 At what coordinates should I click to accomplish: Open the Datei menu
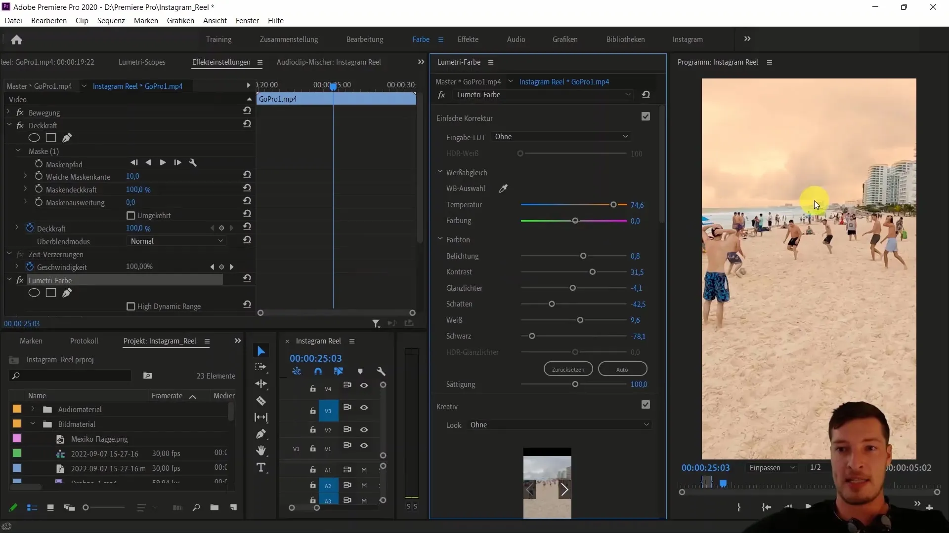coord(13,21)
